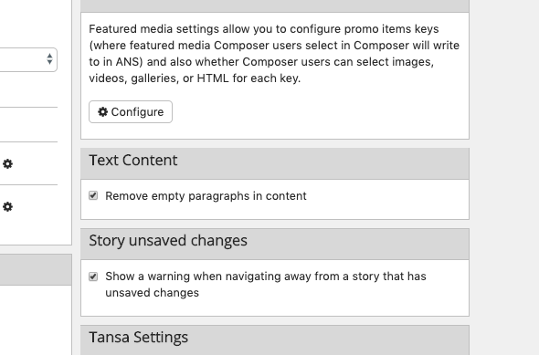Click the upper gear icon in left panel
This screenshot has height=355, width=539.
7,163
